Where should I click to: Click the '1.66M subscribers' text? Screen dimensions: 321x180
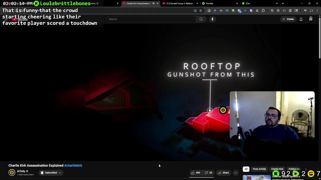25,174
